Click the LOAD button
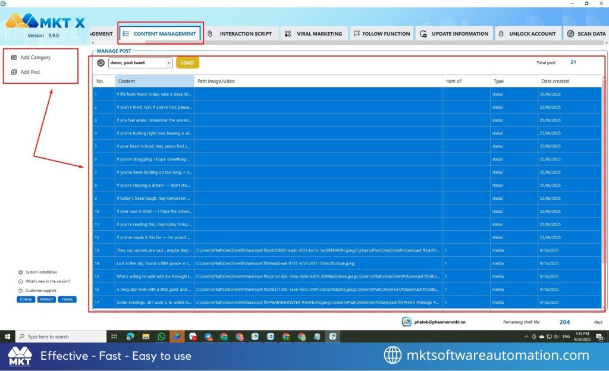This screenshot has height=371, width=609. click(187, 62)
